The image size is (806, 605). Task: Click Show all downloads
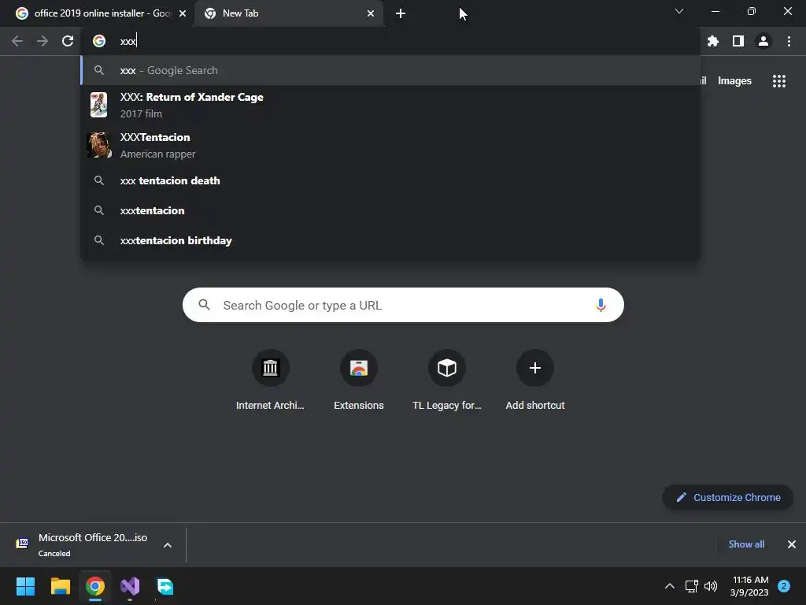pyautogui.click(x=746, y=544)
